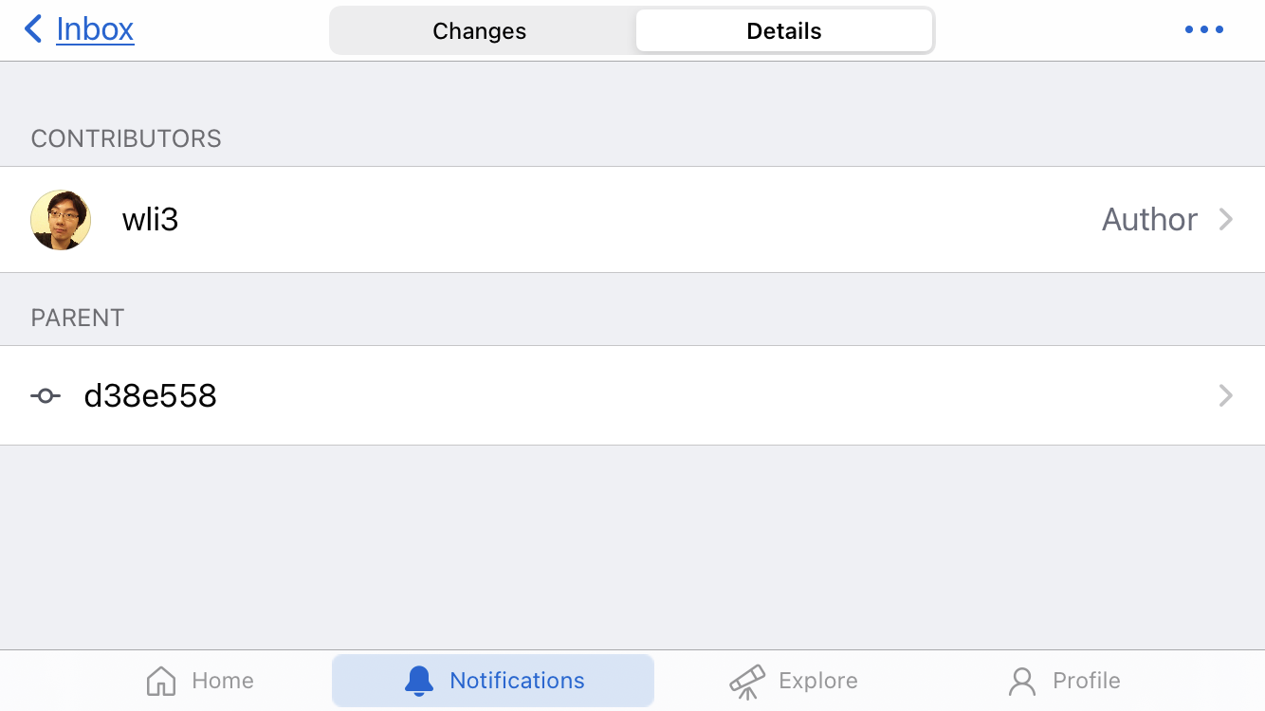Tap the Notifications bell icon

418,680
